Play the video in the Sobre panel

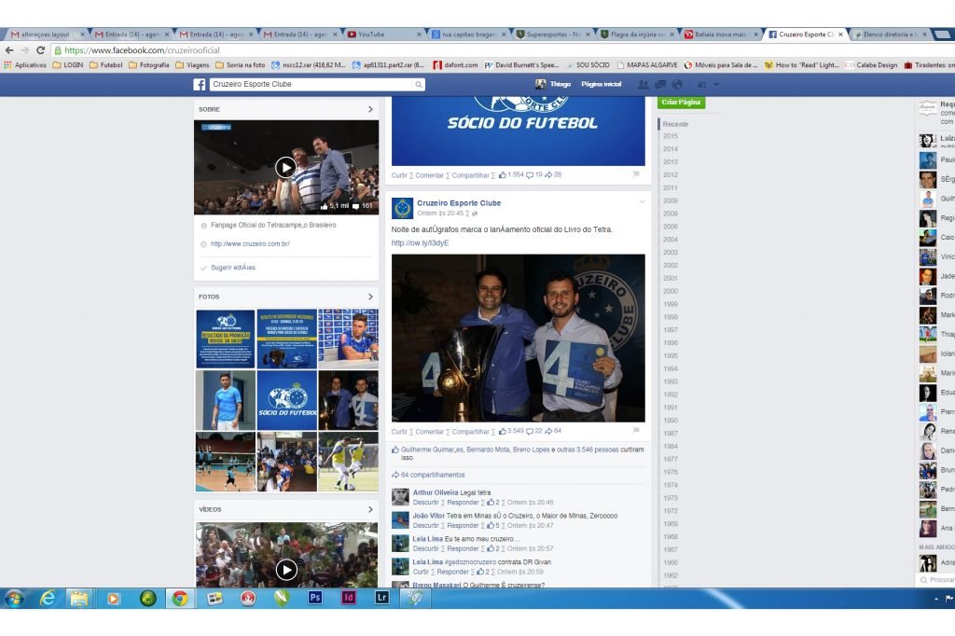[285, 168]
